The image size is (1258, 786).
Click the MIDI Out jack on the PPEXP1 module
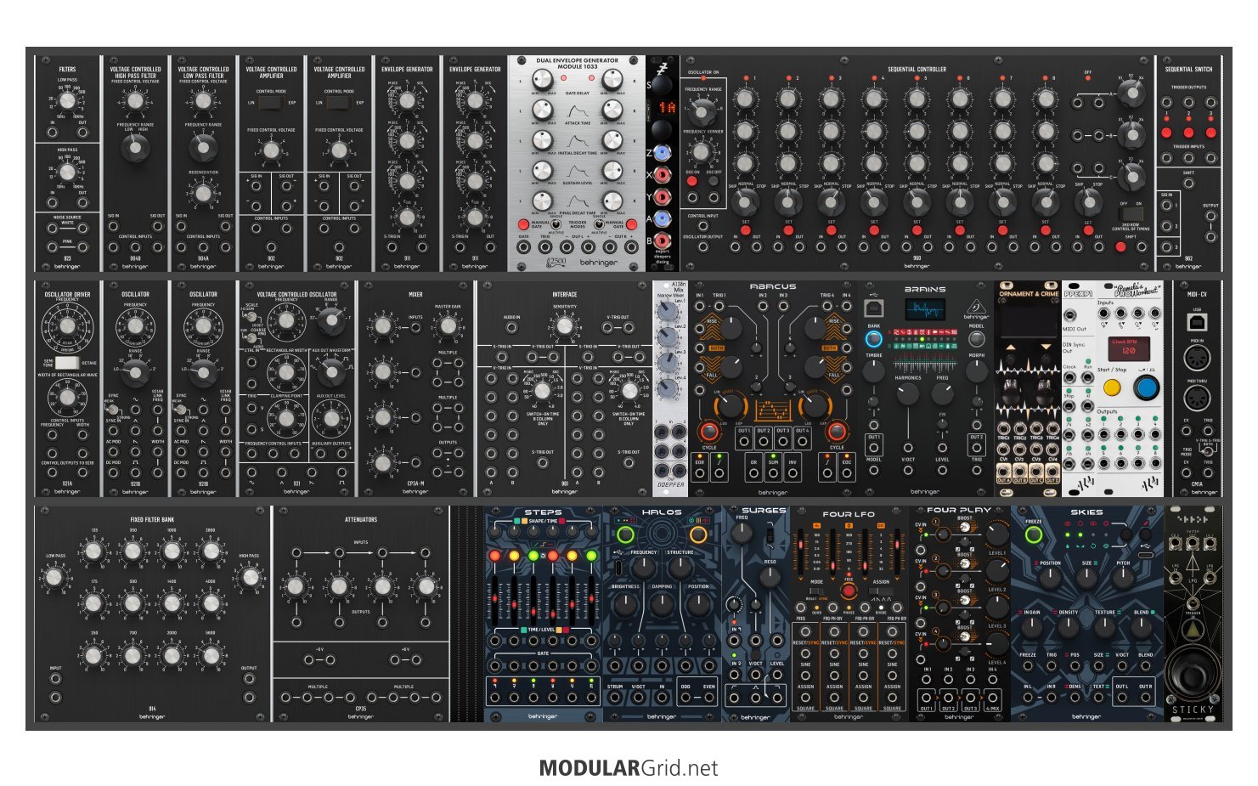pos(1069,317)
